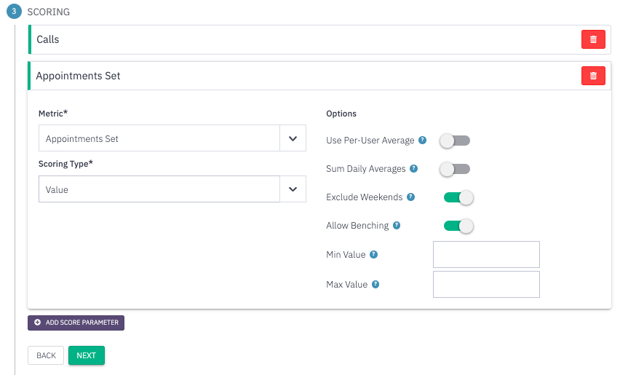Open help for Allow Benching

[x=397, y=226]
